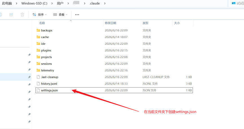This screenshot has height=129, width=244.
Task: Navigate to 此电脑 breadcrumb
Action: tap(7, 3)
